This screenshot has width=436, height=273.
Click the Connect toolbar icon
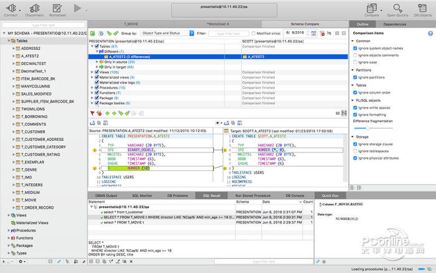11,8
